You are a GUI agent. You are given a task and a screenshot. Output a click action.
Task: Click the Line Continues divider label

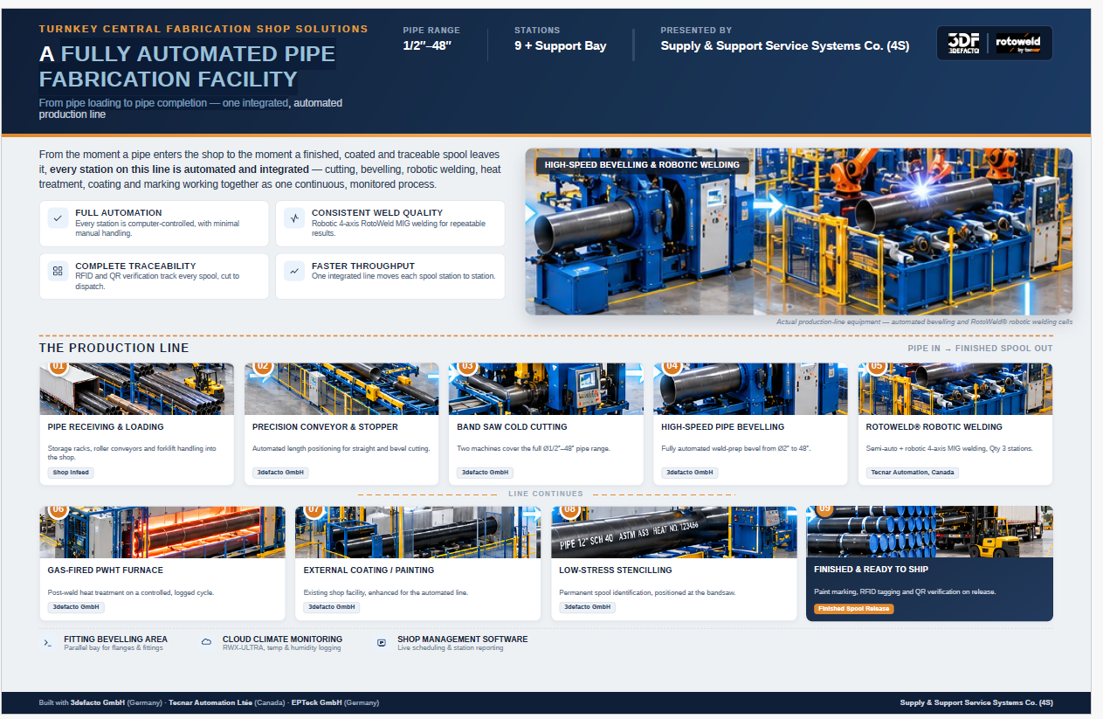coord(546,494)
